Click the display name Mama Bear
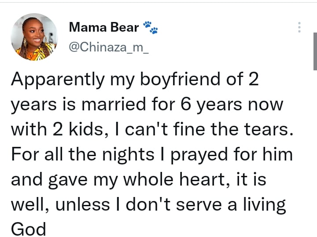The height and width of the screenshot is (237, 317). 104,28
